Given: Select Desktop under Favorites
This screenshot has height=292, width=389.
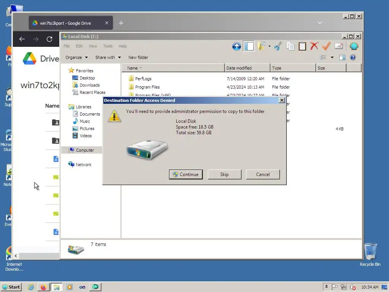Looking at the screenshot, I should 84,78.
